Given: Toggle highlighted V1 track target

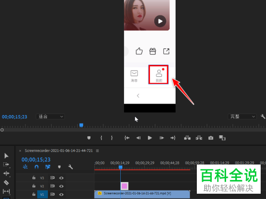Looking at the screenshot, I should click(x=43, y=194).
